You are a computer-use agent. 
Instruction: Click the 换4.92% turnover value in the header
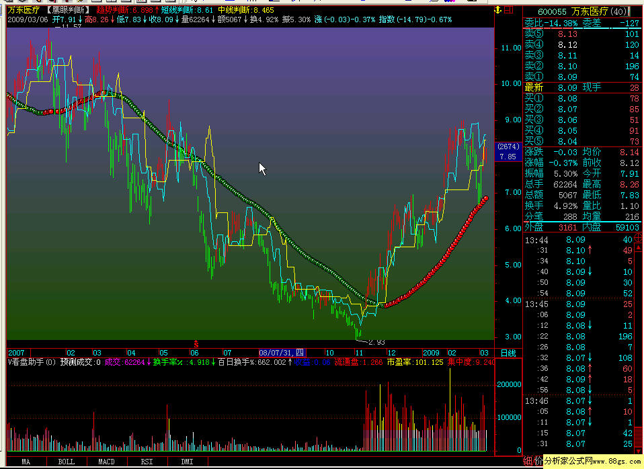[264, 19]
